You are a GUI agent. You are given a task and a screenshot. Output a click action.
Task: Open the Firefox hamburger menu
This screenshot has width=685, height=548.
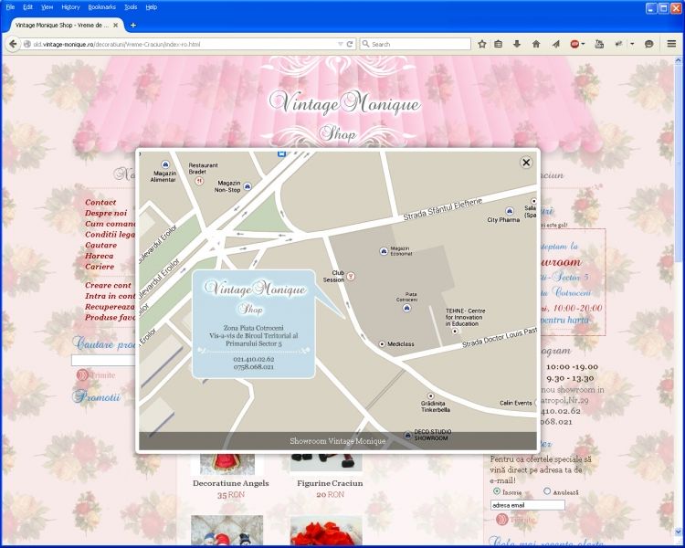671,44
